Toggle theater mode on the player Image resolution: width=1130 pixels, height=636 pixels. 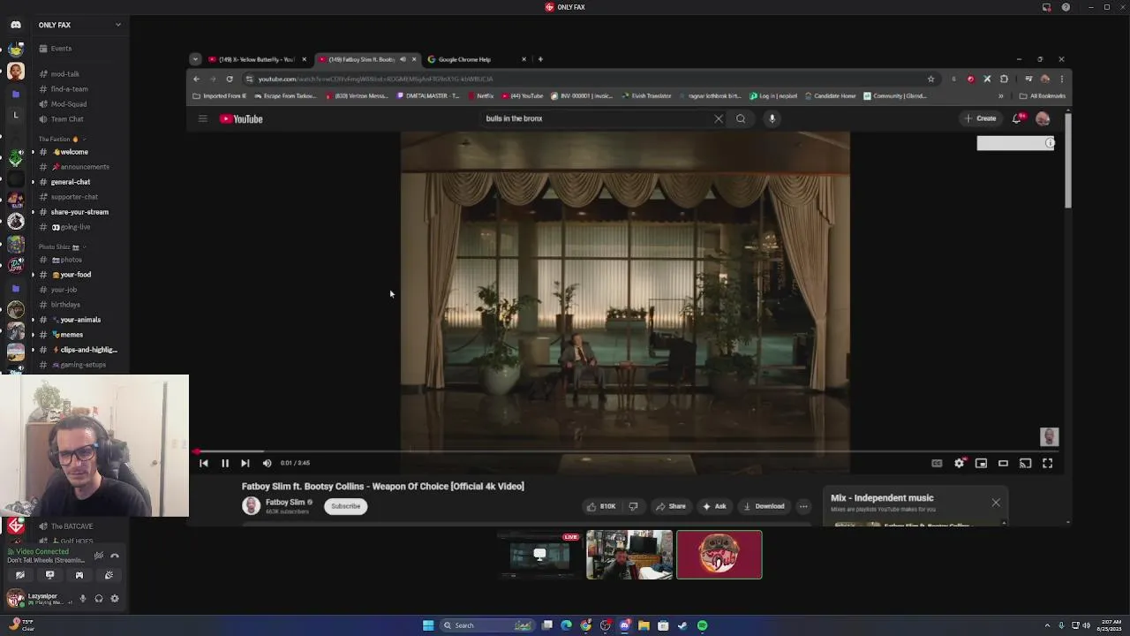[1003, 463]
